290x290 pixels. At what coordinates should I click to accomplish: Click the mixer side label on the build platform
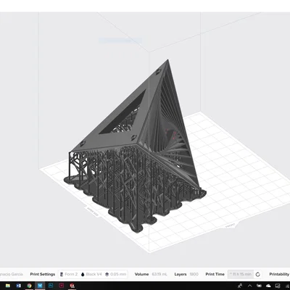click(92, 212)
